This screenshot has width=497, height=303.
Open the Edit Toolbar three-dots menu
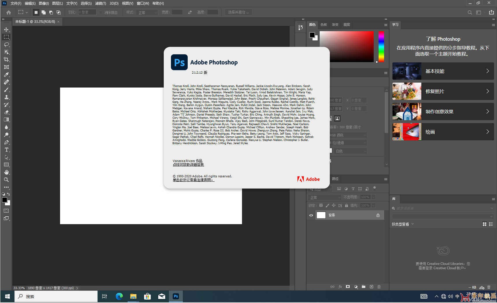pos(6,187)
